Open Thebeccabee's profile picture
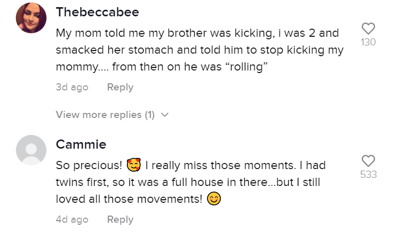This screenshot has height=235, width=396. (31, 18)
